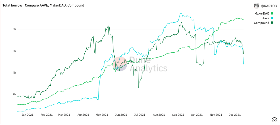Select the Jun 2021 x-axis label

(121, 115)
